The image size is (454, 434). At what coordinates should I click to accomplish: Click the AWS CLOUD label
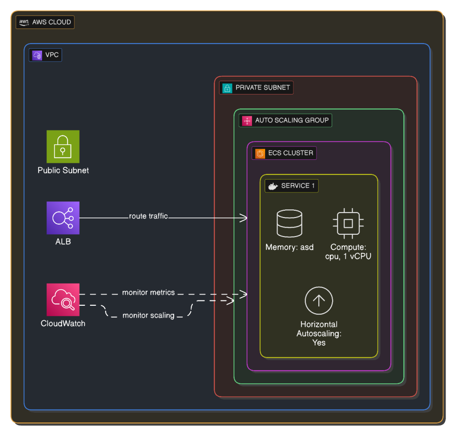pyautogui.click(x=51, y=22)
